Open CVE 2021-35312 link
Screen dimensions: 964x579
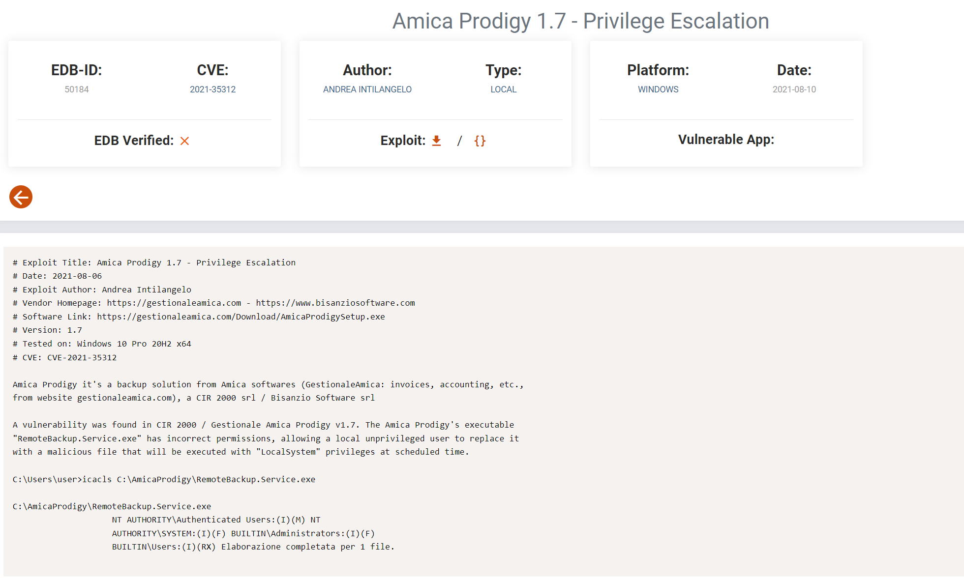(212, 89)
